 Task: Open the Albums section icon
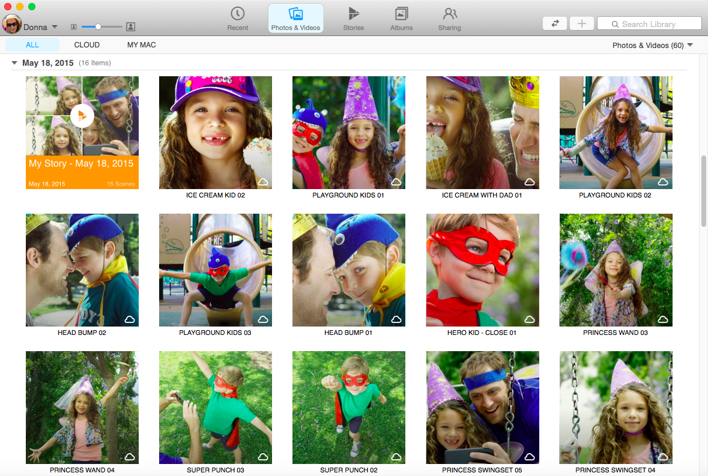401,14
